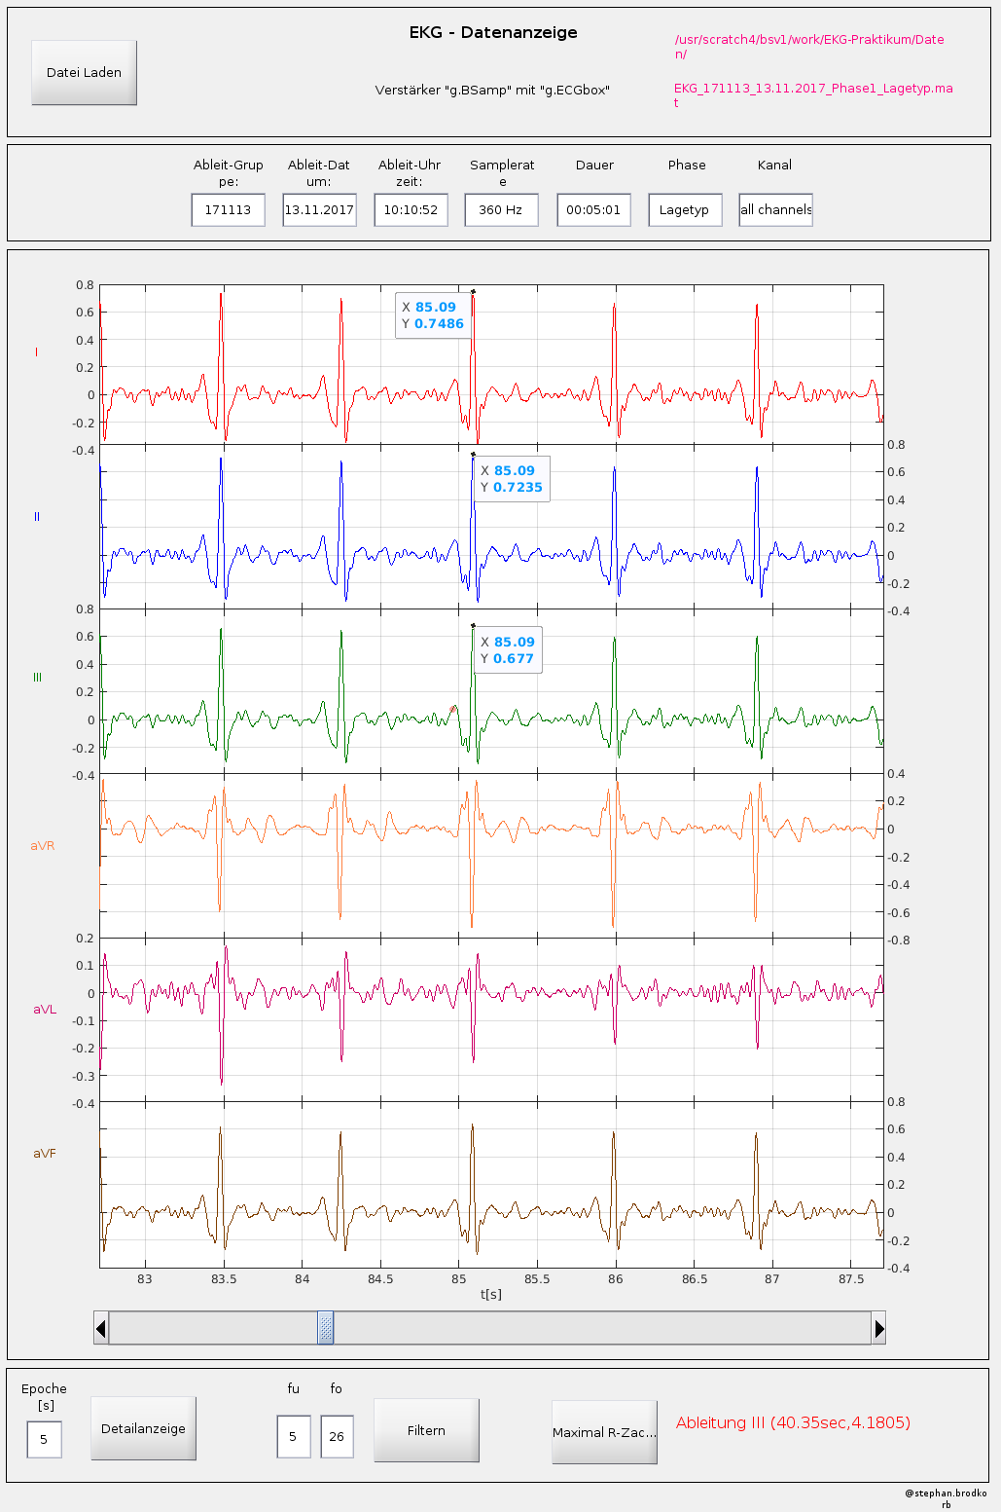Screen dimensions: 1001x1512
Task: Click the data tip on lead I plot
Action: tap(434, 315)
